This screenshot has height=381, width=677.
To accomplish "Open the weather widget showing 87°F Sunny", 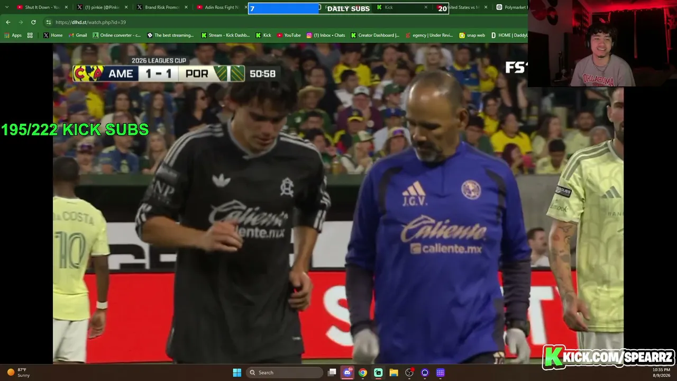I will pyautogui.click(x=19, y=373).
